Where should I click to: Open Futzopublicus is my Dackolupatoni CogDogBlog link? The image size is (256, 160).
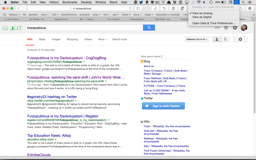pos(66,58)
